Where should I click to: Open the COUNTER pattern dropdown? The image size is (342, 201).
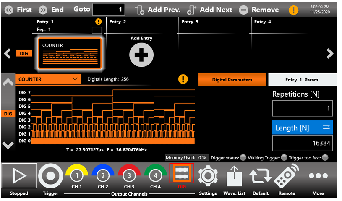point(48,79)
